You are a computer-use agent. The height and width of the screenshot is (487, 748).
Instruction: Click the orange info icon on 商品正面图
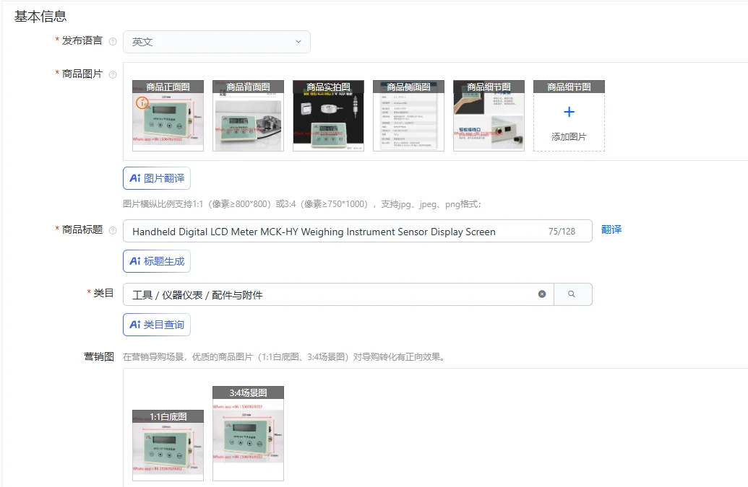142,102
